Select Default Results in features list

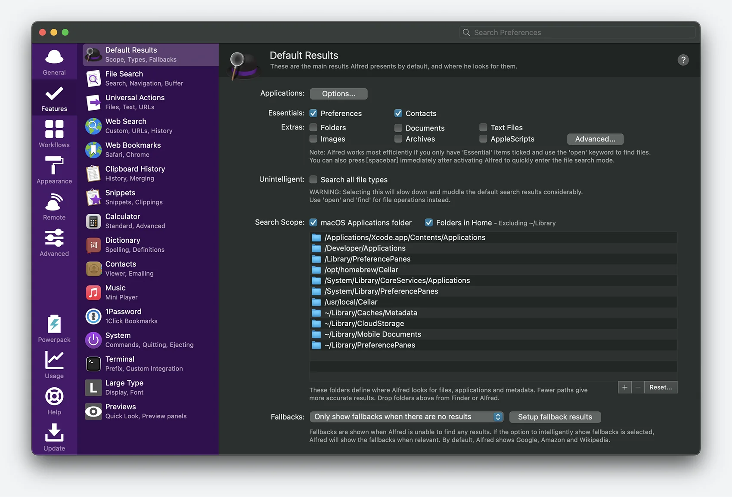point(151,55)
